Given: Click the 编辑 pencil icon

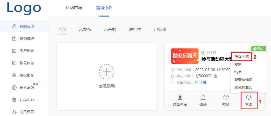Looking at the screenshot, I should point(203,97).
